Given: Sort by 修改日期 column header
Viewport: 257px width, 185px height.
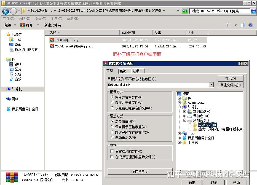Looking at the screenshot, I should click(136, 33).
